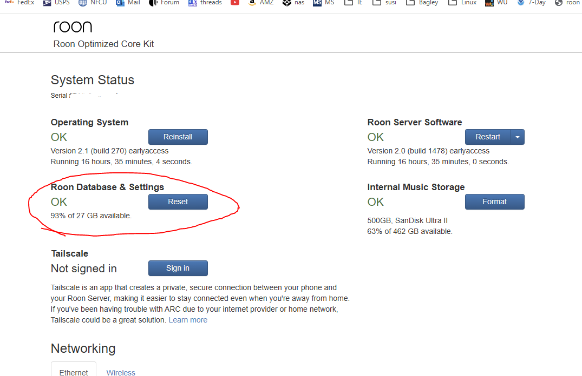Click Roon Server Software OK status

[x=375, y=137]
